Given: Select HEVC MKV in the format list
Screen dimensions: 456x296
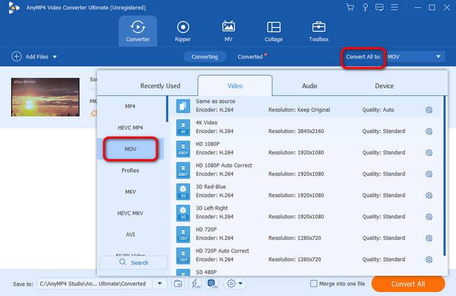Looking at the screenshot, I should pos(130,213).
